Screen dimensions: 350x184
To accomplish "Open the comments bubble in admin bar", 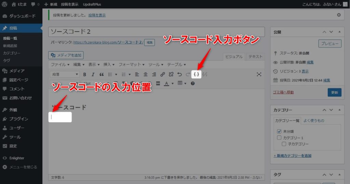I will tap(35, 4).
